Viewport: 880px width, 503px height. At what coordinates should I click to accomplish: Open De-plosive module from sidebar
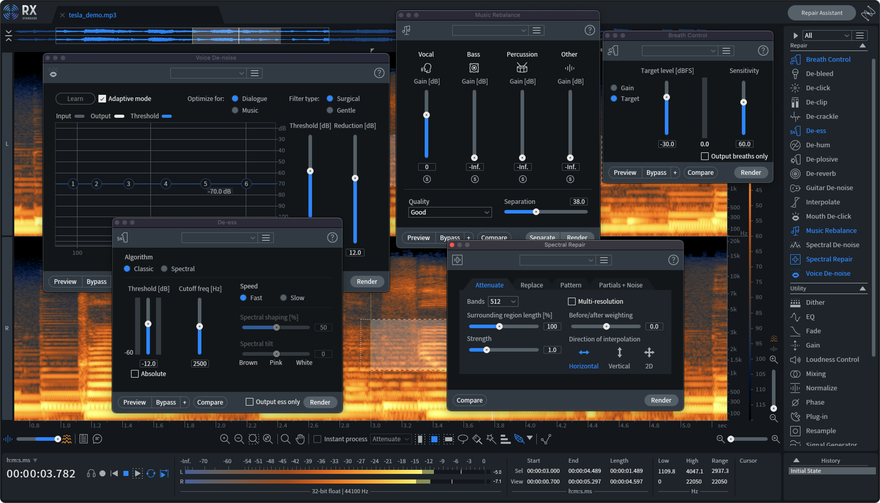pyautogui.click(x=822, y=159)
